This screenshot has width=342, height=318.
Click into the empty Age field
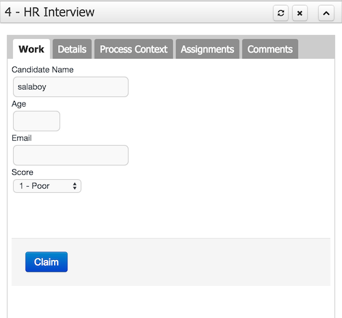tap(36, 121)
